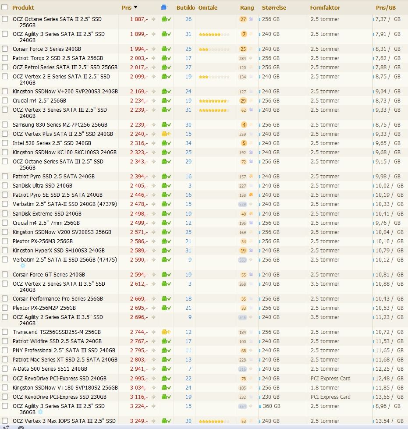This screenshot has height=429, width=408.
Task: Click the star rating for OCZ Vertex 2 E Series
Action: (214, 77)
